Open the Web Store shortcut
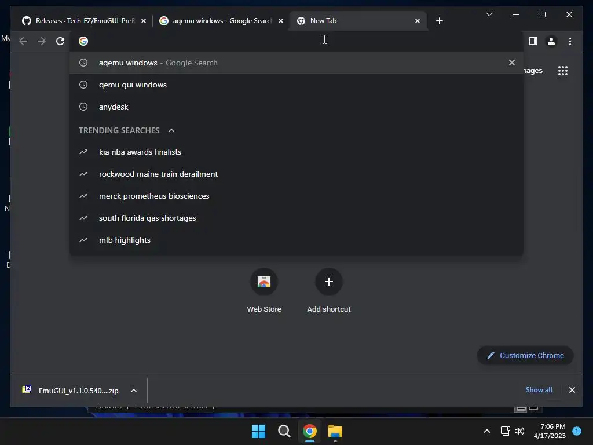 (x=264, y=291)
